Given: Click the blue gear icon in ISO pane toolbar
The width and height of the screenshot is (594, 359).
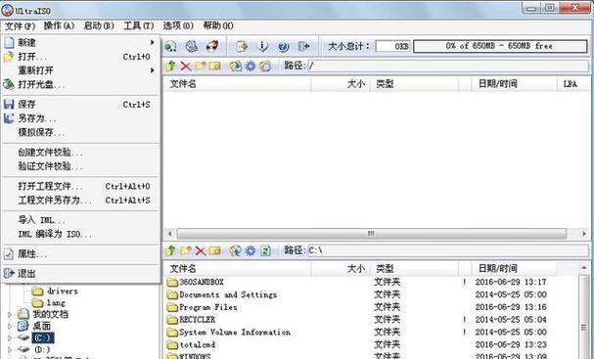Looking at the screenshot, I should (251, 66).
